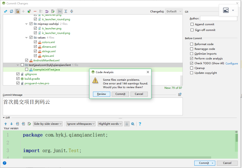Click the Expand All icon
242x168 pixels.
coord(66,11)
